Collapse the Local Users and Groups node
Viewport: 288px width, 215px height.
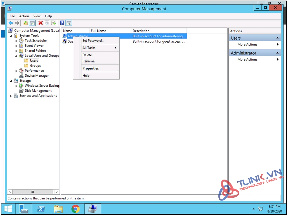point(16,56)
